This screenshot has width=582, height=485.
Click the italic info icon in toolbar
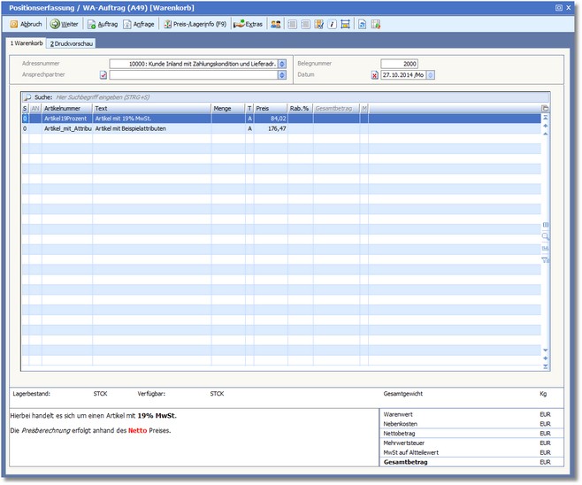point(332,24)
